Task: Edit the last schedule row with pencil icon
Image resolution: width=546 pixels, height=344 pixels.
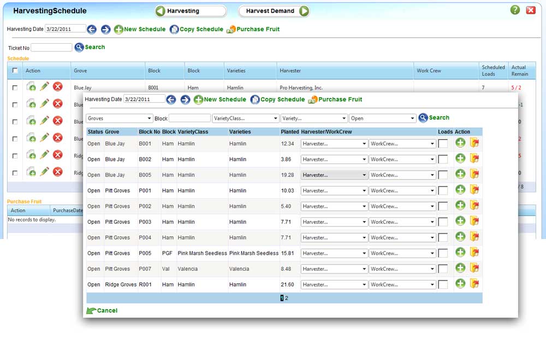Action: point(44,172)
